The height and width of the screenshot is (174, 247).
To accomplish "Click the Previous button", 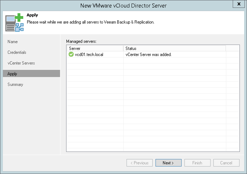I will [139, 163].
